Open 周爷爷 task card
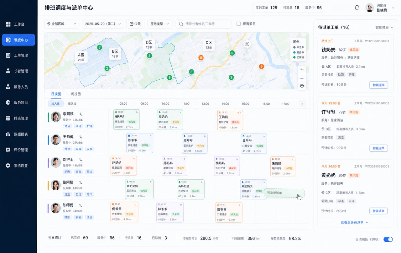The width and height of the screenshot is (401, 253). 195,143
